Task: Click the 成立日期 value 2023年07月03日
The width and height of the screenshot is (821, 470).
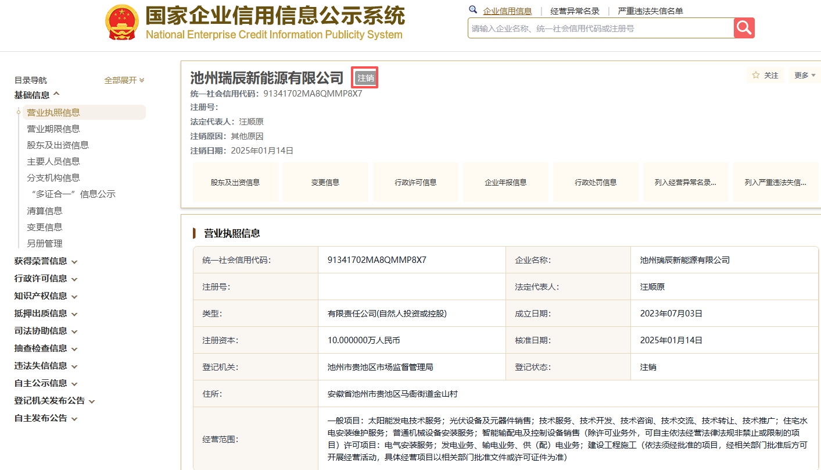Action: pyautogui.click(x=672, y=314)
